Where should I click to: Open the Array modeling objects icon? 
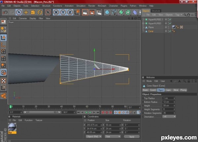point(128,12)
